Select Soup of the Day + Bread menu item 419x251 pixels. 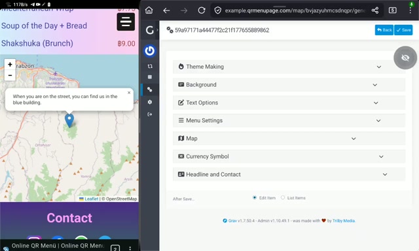[x=44, y=25]
